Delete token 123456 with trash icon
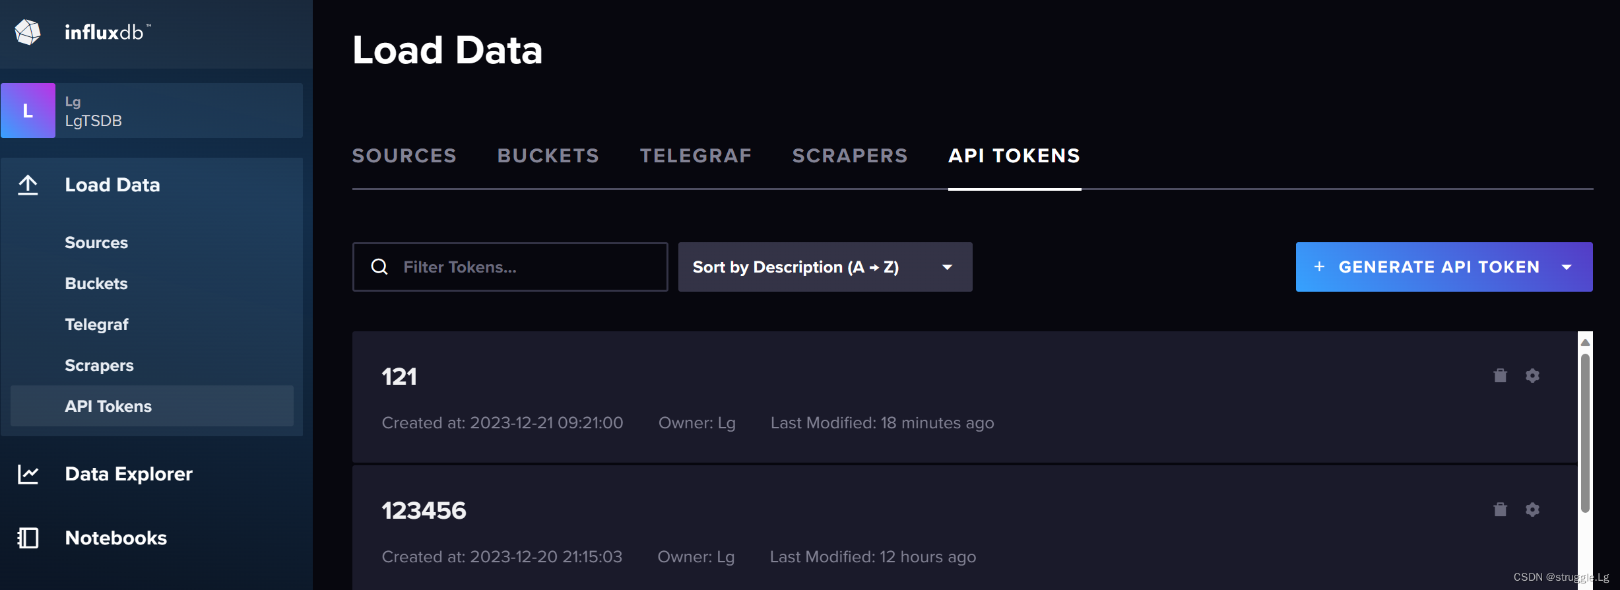The image size is (1620, 590). [1500, 509]
